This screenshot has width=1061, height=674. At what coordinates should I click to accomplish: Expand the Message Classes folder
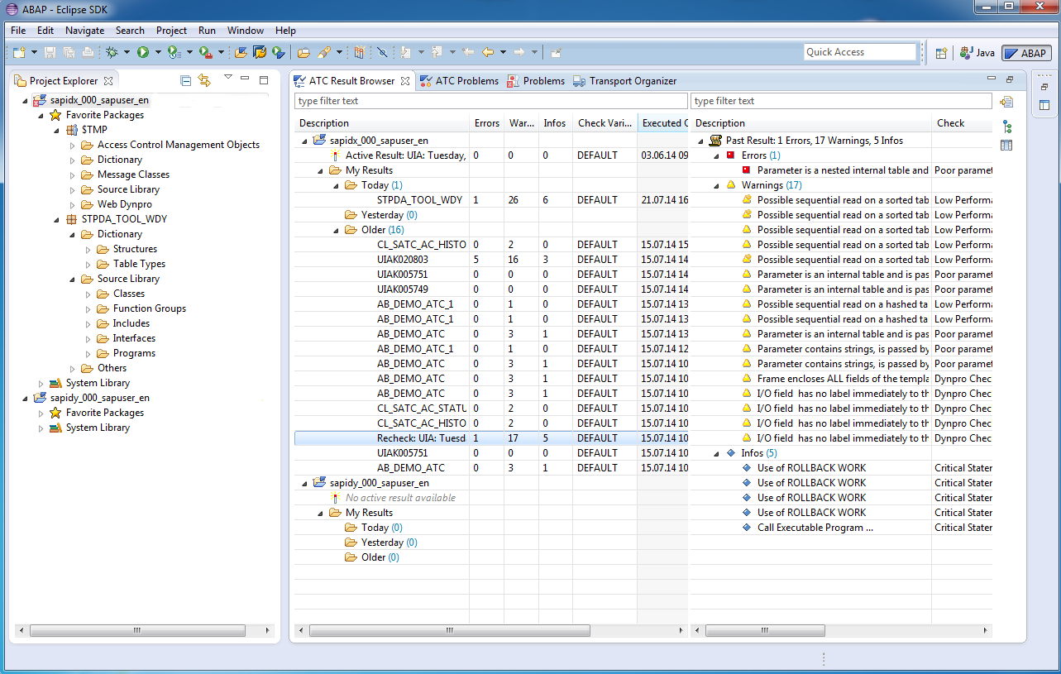tap(73, 174)
